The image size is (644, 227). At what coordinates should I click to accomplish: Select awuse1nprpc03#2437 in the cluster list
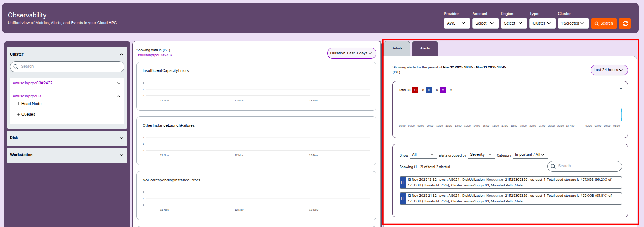coord(33,83)
